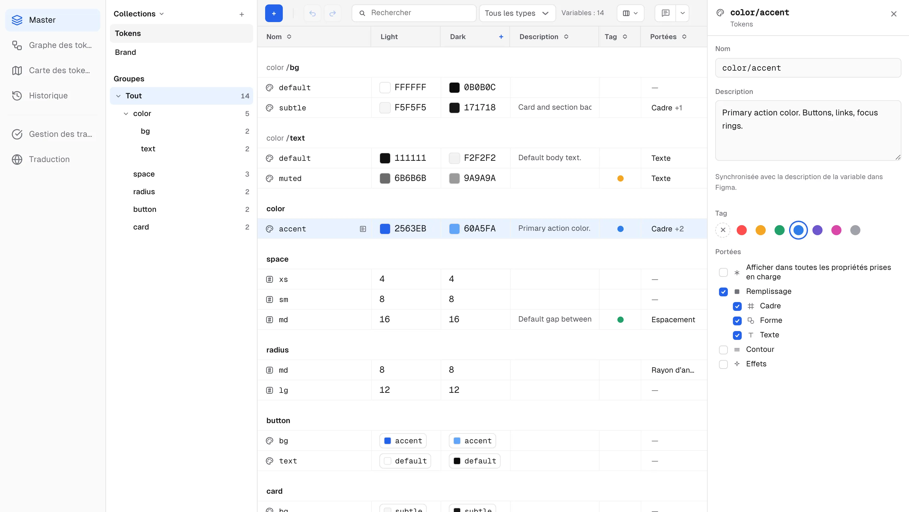
Task: Open Historique in the sidebar
Action: [53, 96]
